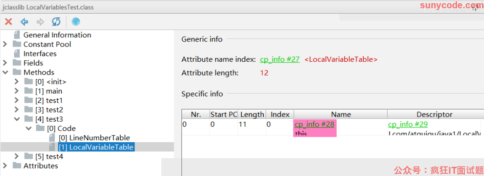
Task: Click the Length cell value 11
Action: click(x=242, y=124)
